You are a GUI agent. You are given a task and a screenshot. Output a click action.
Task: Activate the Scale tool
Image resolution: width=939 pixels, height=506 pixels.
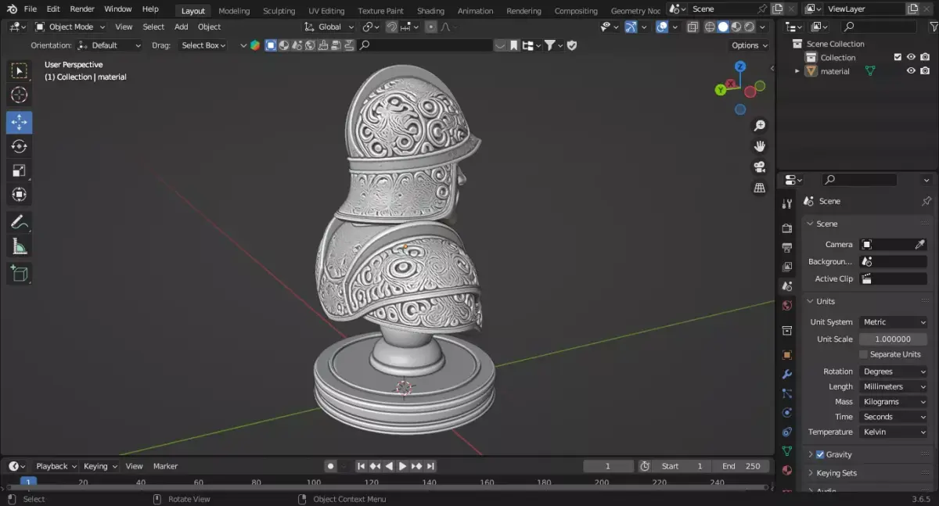(x=20, y=170)
